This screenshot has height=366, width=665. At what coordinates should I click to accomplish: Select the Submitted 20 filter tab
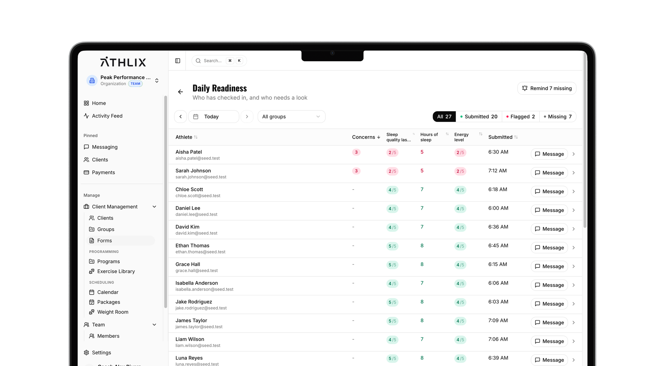[479, 117]
